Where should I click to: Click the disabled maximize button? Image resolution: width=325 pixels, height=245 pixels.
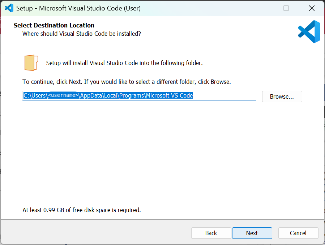pyautogui.click(x=286, y=8)
